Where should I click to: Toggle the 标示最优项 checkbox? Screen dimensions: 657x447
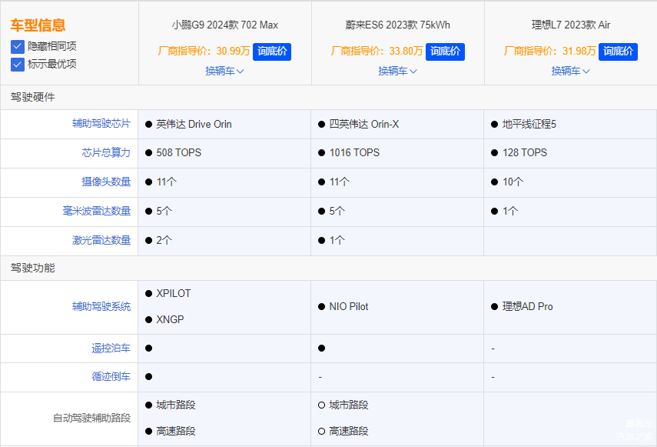[17, 65]
